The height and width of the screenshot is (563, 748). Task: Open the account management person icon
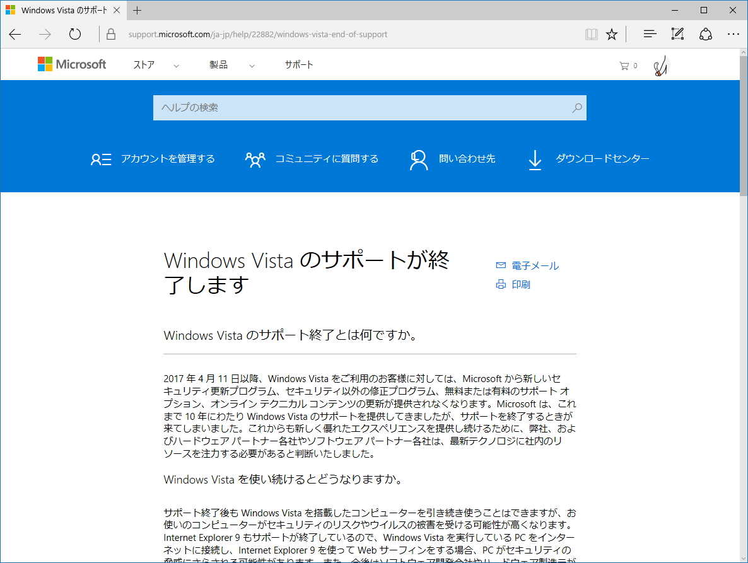100,159
